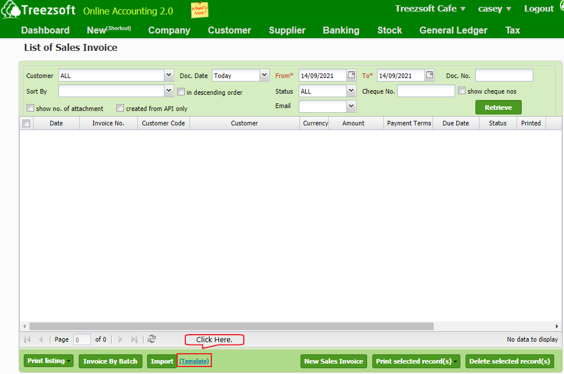Expand the Doc. Date dropdown
This screenshot has height=374, width=564.
tap(264, 75)
